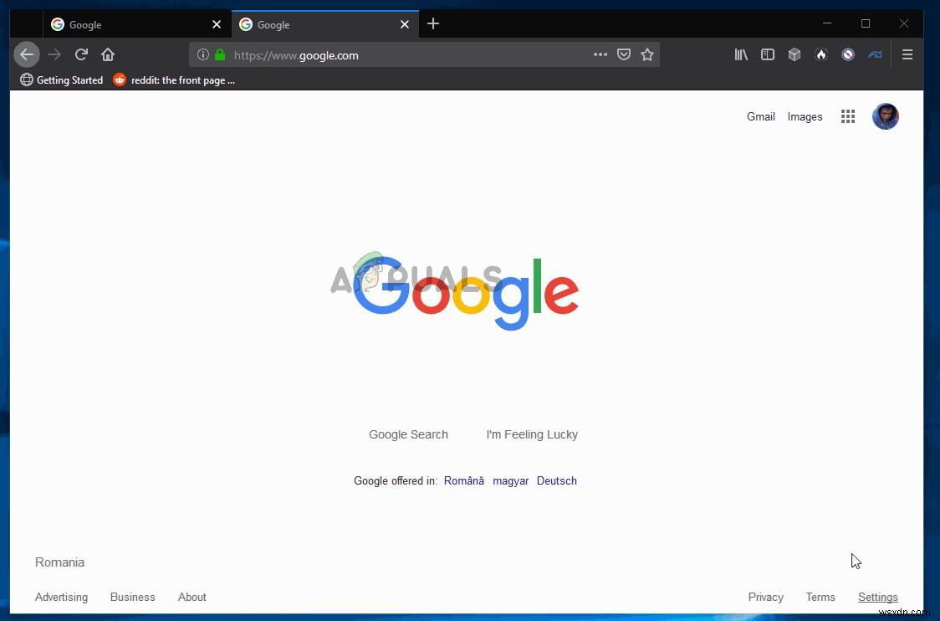Save page to Pocket
Screen dimensions: 940x621
click(624, 54)
